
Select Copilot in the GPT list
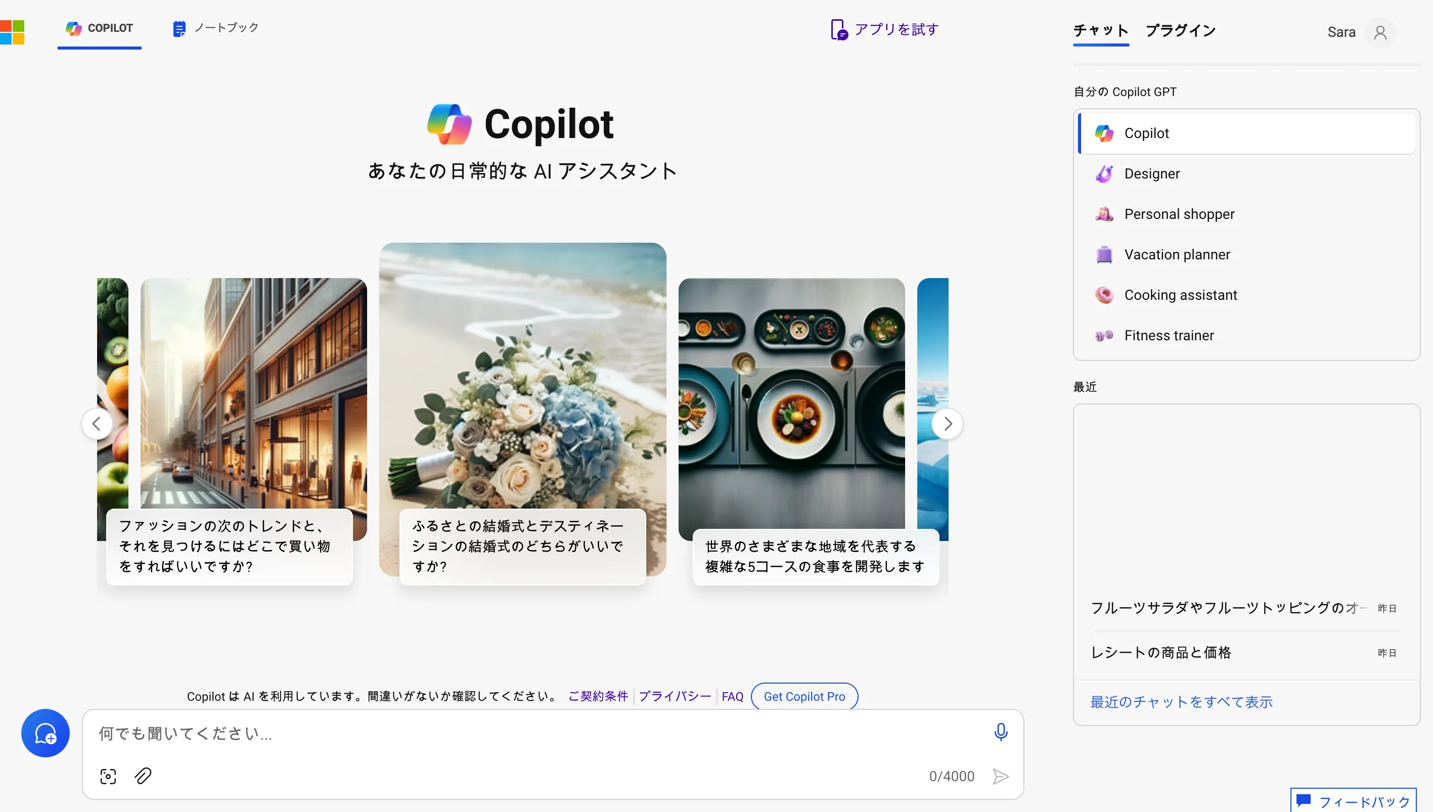[x=1247, y=133]
